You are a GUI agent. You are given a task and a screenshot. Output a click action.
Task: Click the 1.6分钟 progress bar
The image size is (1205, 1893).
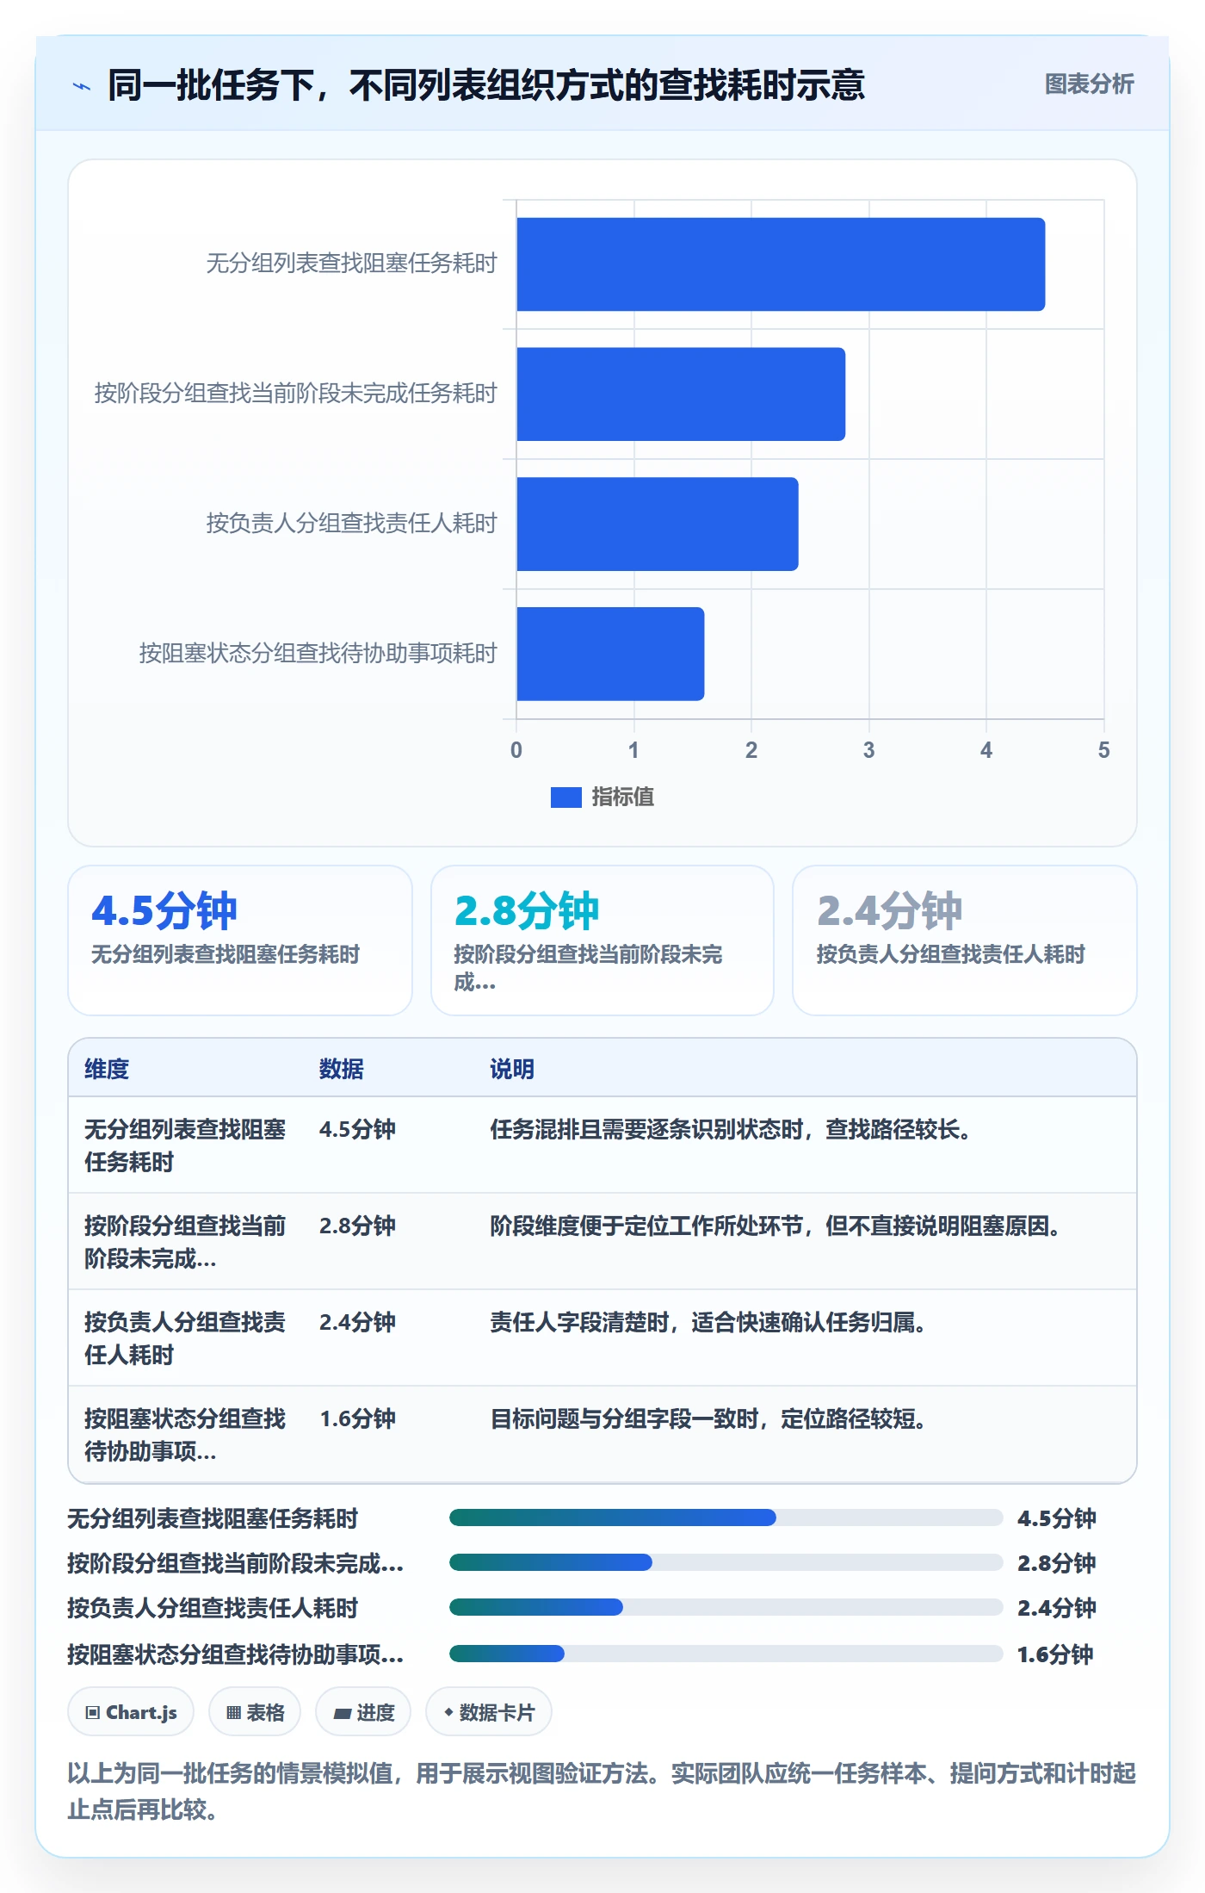(726, 1654)
